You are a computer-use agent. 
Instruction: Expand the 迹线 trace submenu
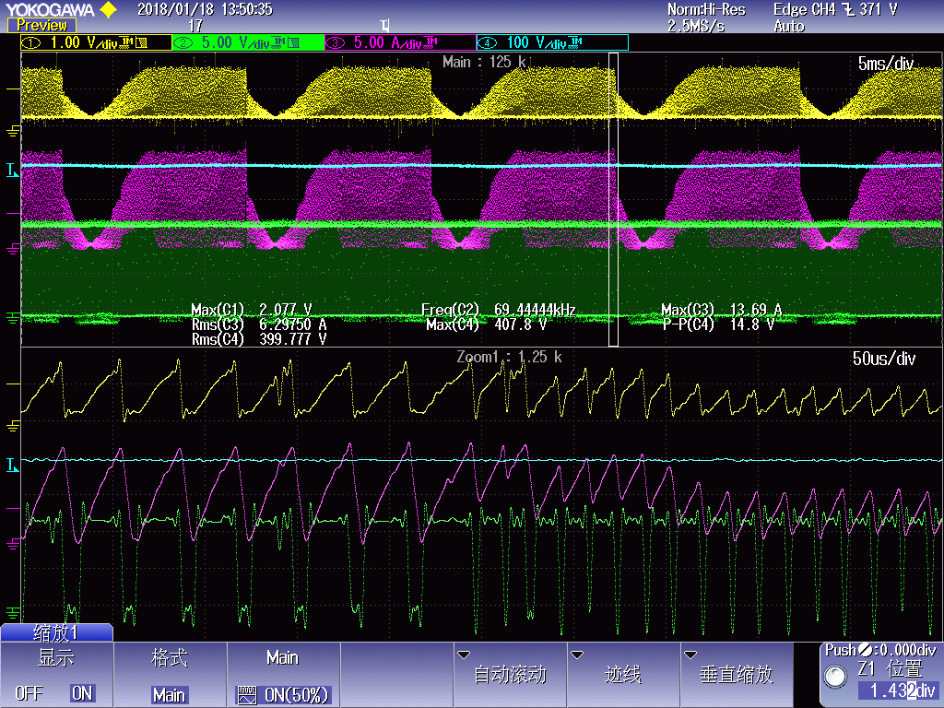point(622,674)
